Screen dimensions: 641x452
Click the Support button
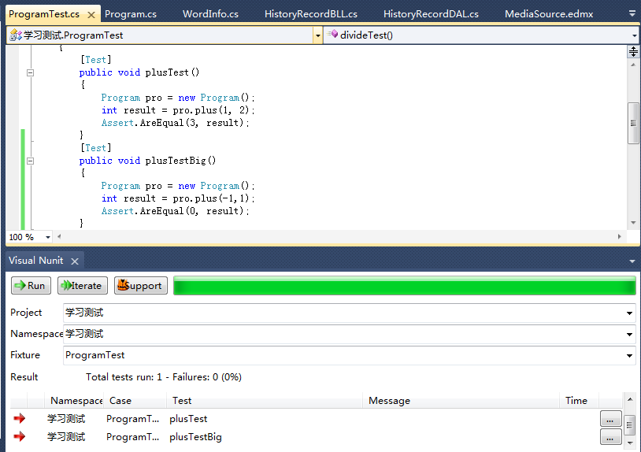pyautogui.click(x=141, y=286)
